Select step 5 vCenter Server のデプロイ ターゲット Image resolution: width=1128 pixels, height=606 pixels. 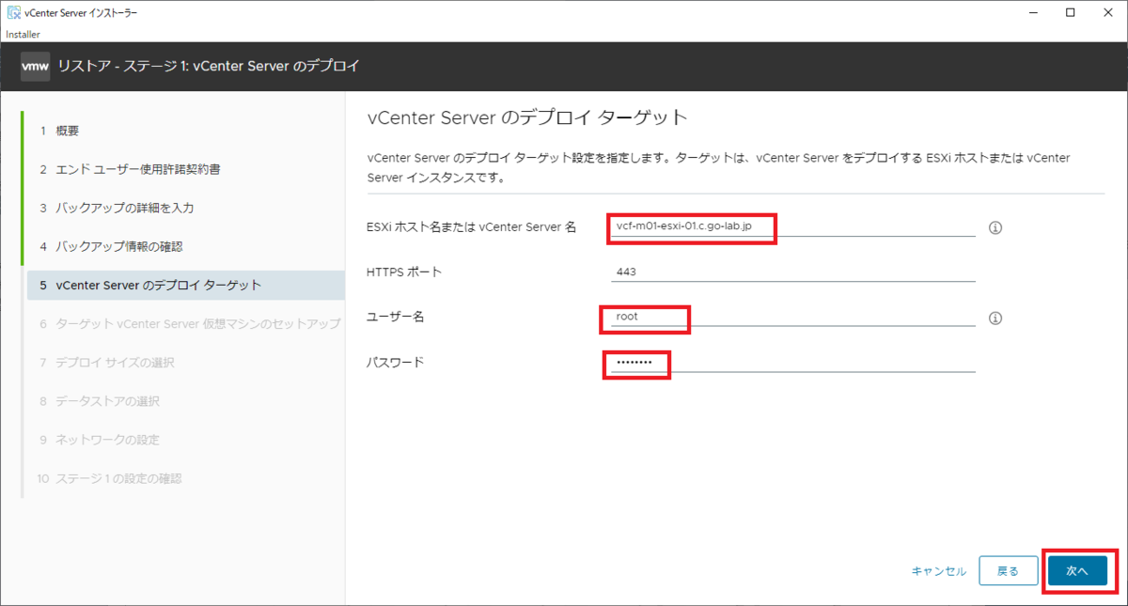point(186,285)
